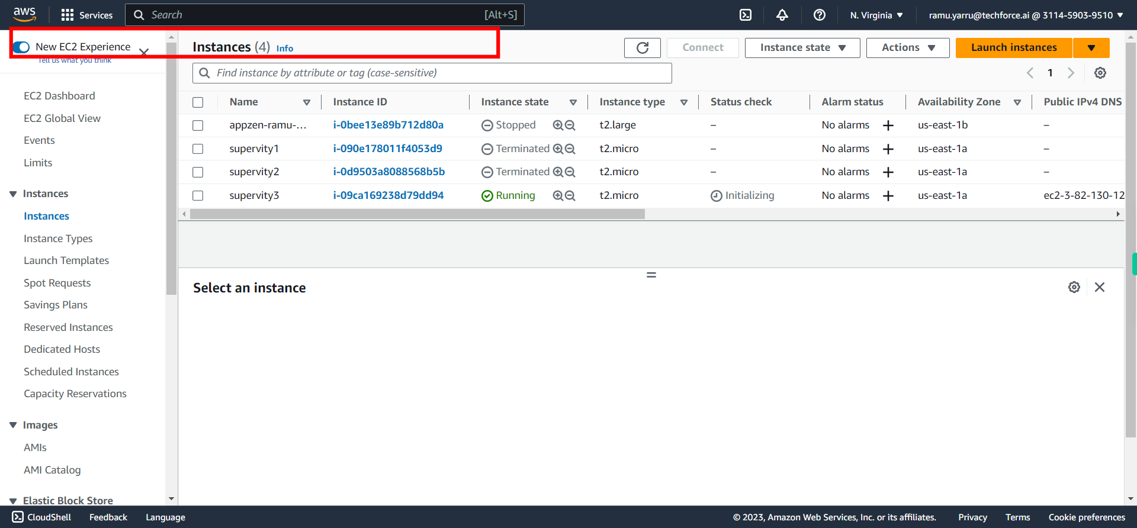This screenshot has width=1137, height=528.
Task: Click the AWS logo home icon
Action: [x=24, y=14]
